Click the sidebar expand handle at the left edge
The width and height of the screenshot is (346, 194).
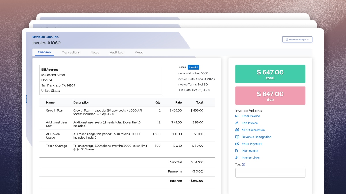click(26, 99)
